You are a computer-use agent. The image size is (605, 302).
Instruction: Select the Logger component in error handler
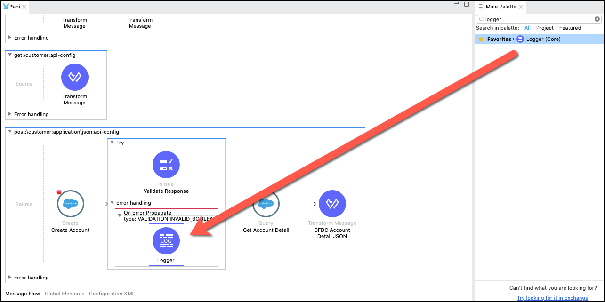point(166,245)
